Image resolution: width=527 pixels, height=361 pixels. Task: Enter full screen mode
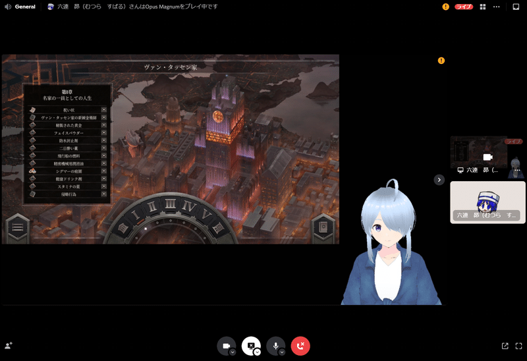pyautogui.click(x=518, y=346)
